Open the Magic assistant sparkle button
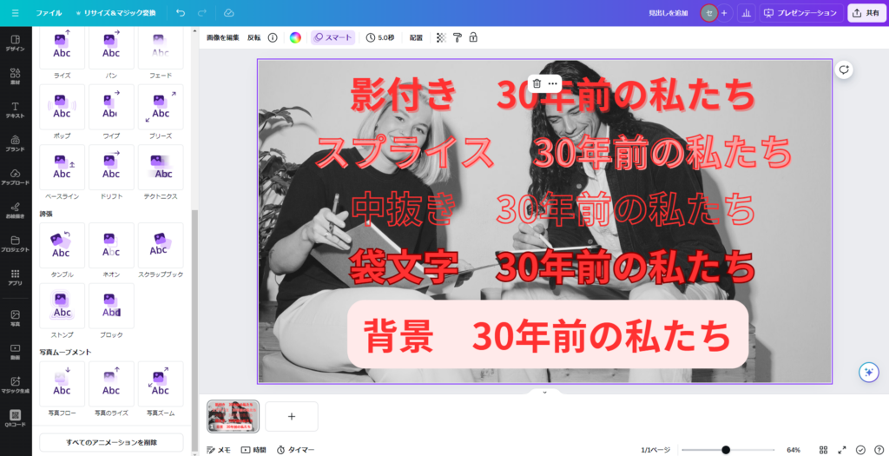This screenshot has height=456, width=889. click(x=868, y=372)
